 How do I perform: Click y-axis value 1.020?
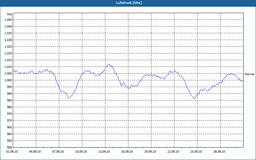8,53
